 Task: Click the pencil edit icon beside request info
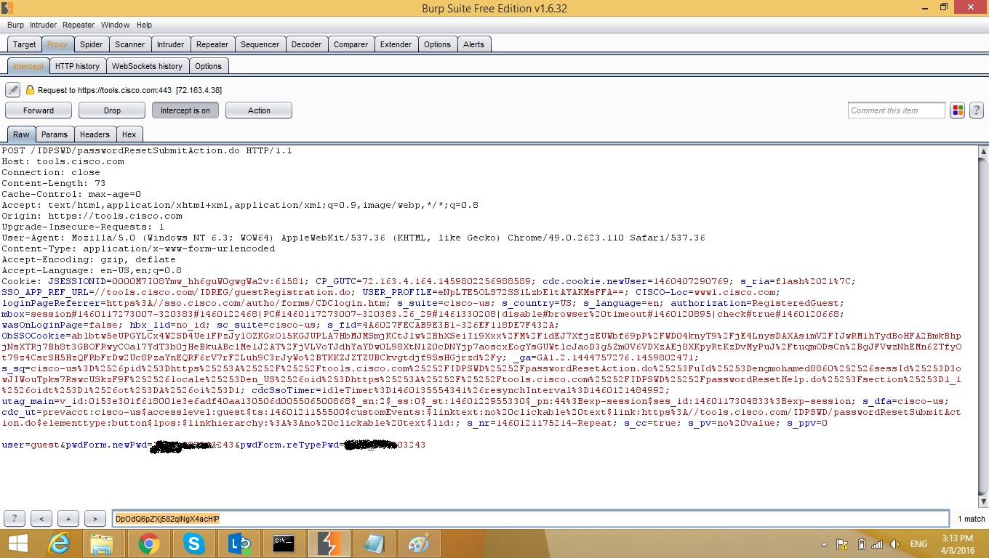[12, 90]
